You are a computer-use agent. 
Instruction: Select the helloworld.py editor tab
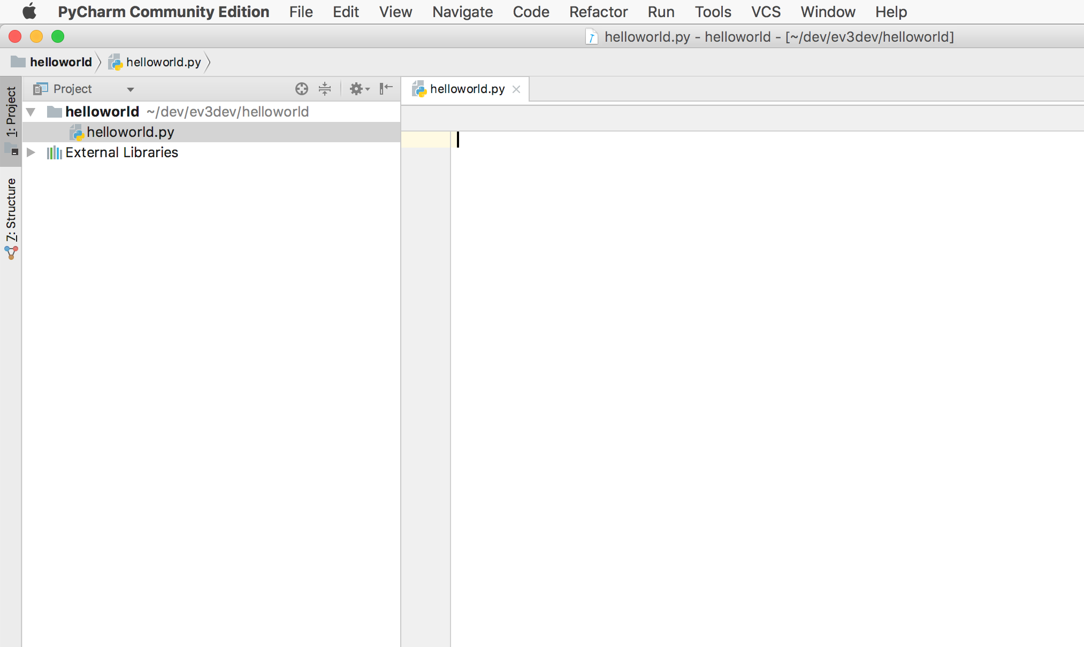(x=467, y=89)
